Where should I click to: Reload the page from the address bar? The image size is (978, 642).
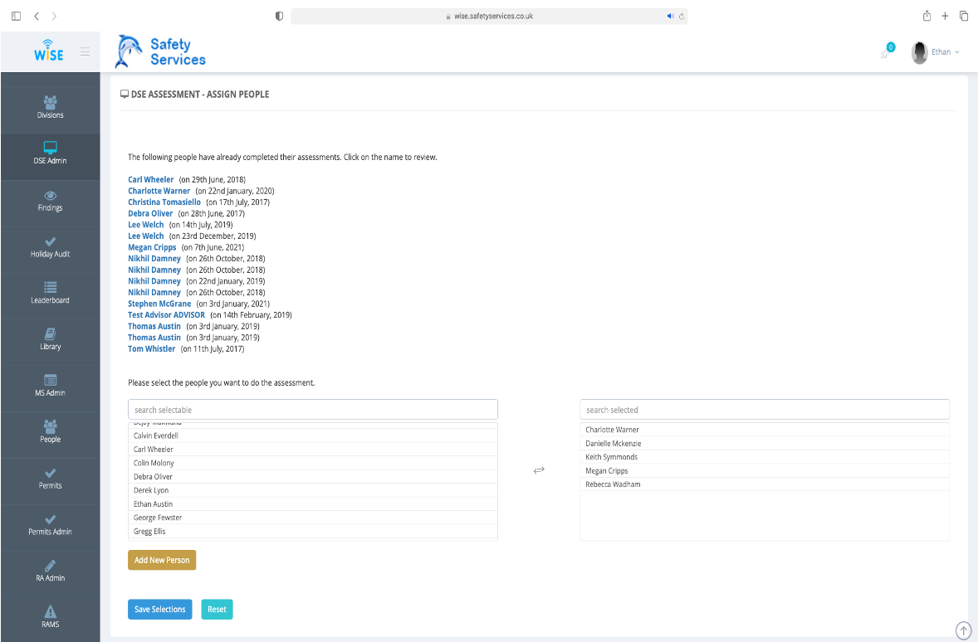click(682, 17)
